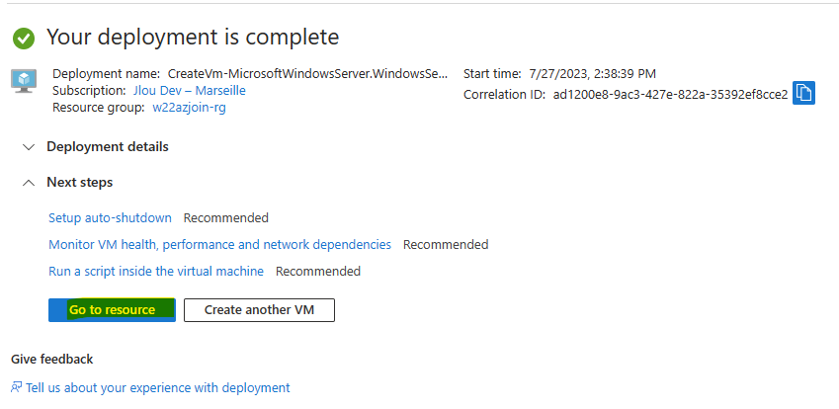
Task: Expand the Deployment details section
Action: (x=108, y=146)
